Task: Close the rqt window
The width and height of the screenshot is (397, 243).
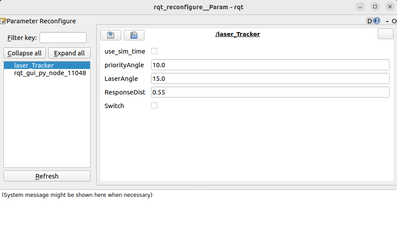Action: (390, 7)
